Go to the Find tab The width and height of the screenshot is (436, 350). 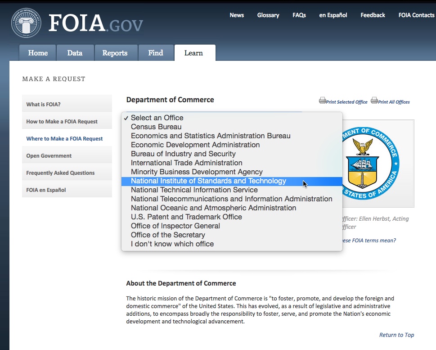tap(156, 53)
